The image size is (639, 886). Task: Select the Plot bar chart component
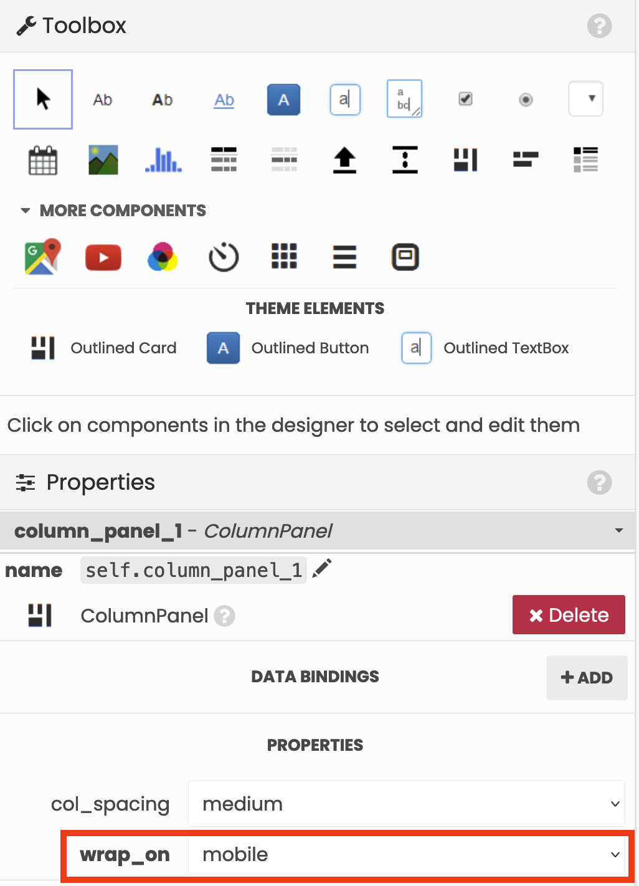coord(163,160)
